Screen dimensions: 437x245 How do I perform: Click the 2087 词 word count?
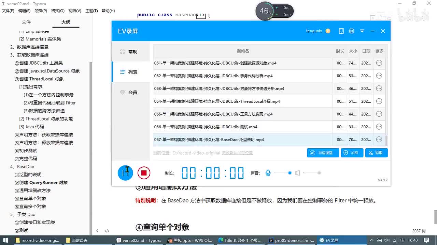(x=419, y=231)
